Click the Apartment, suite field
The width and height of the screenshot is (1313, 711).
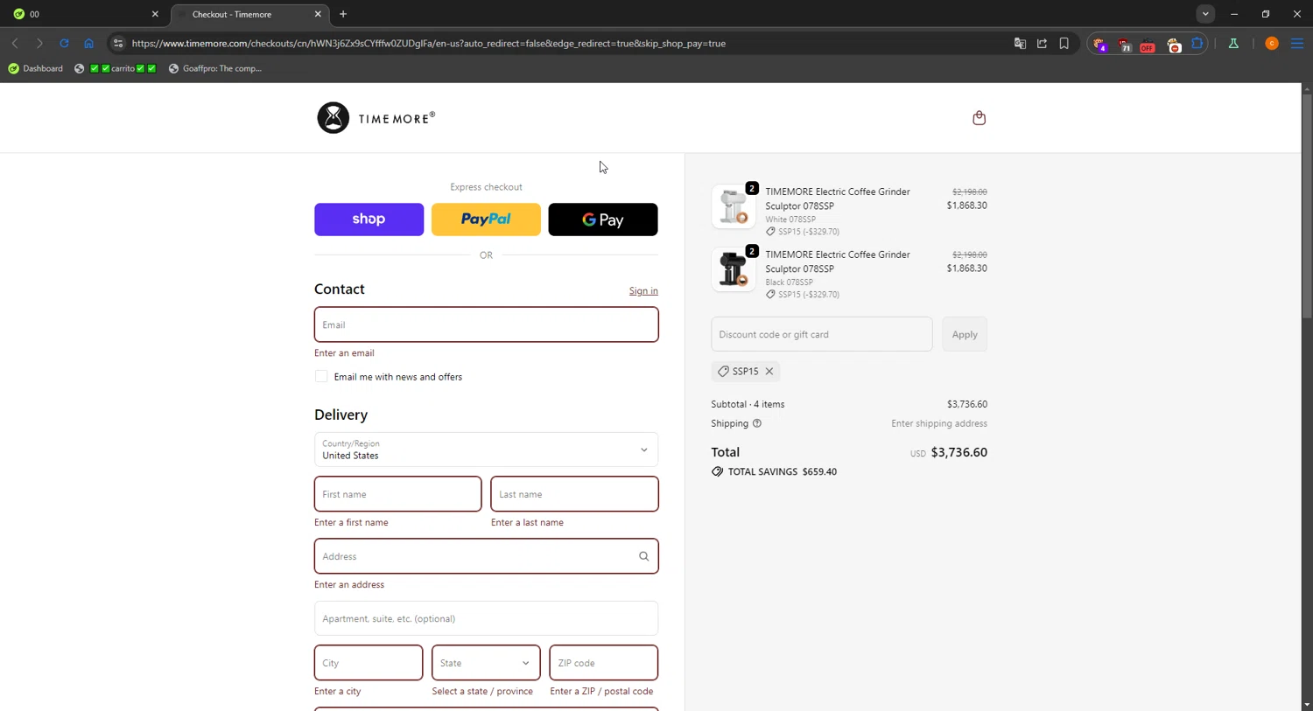[x=486, y=618]
